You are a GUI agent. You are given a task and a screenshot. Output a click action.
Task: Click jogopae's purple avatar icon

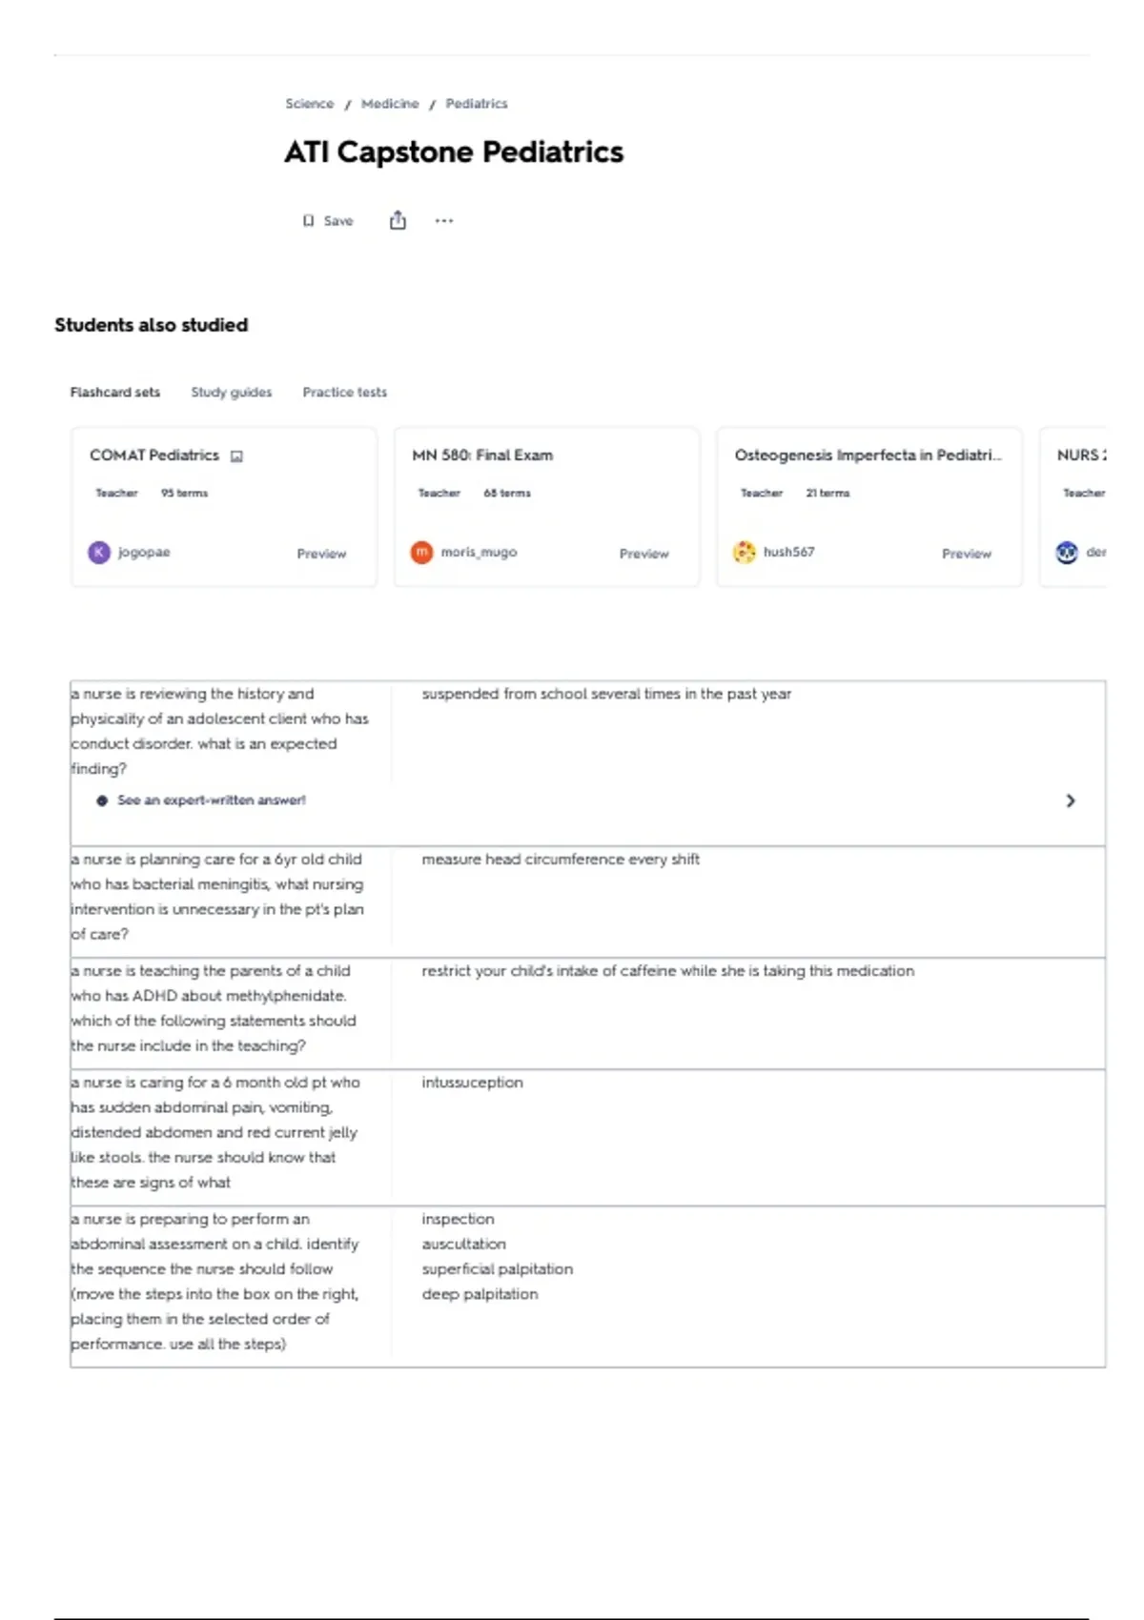tap(99, 553)
